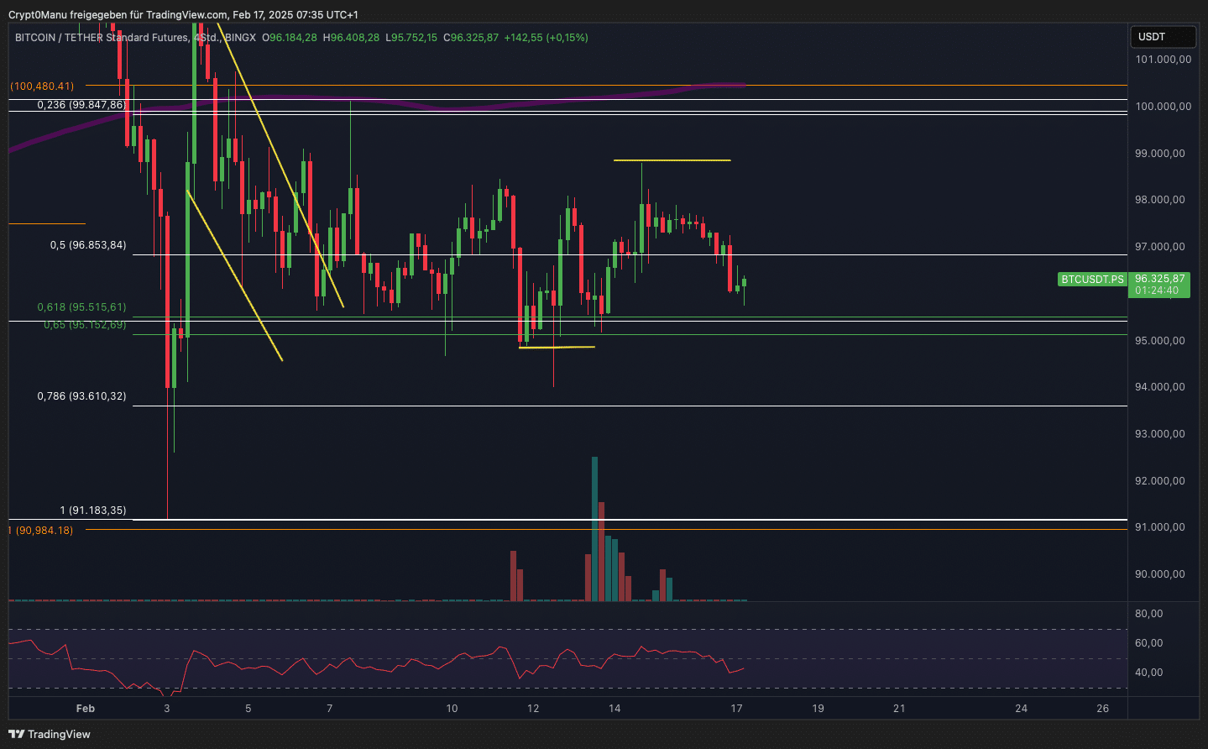
Task: Click the 17 date marker on time axis
Action: pyautogui.click(x=736, y=708)
